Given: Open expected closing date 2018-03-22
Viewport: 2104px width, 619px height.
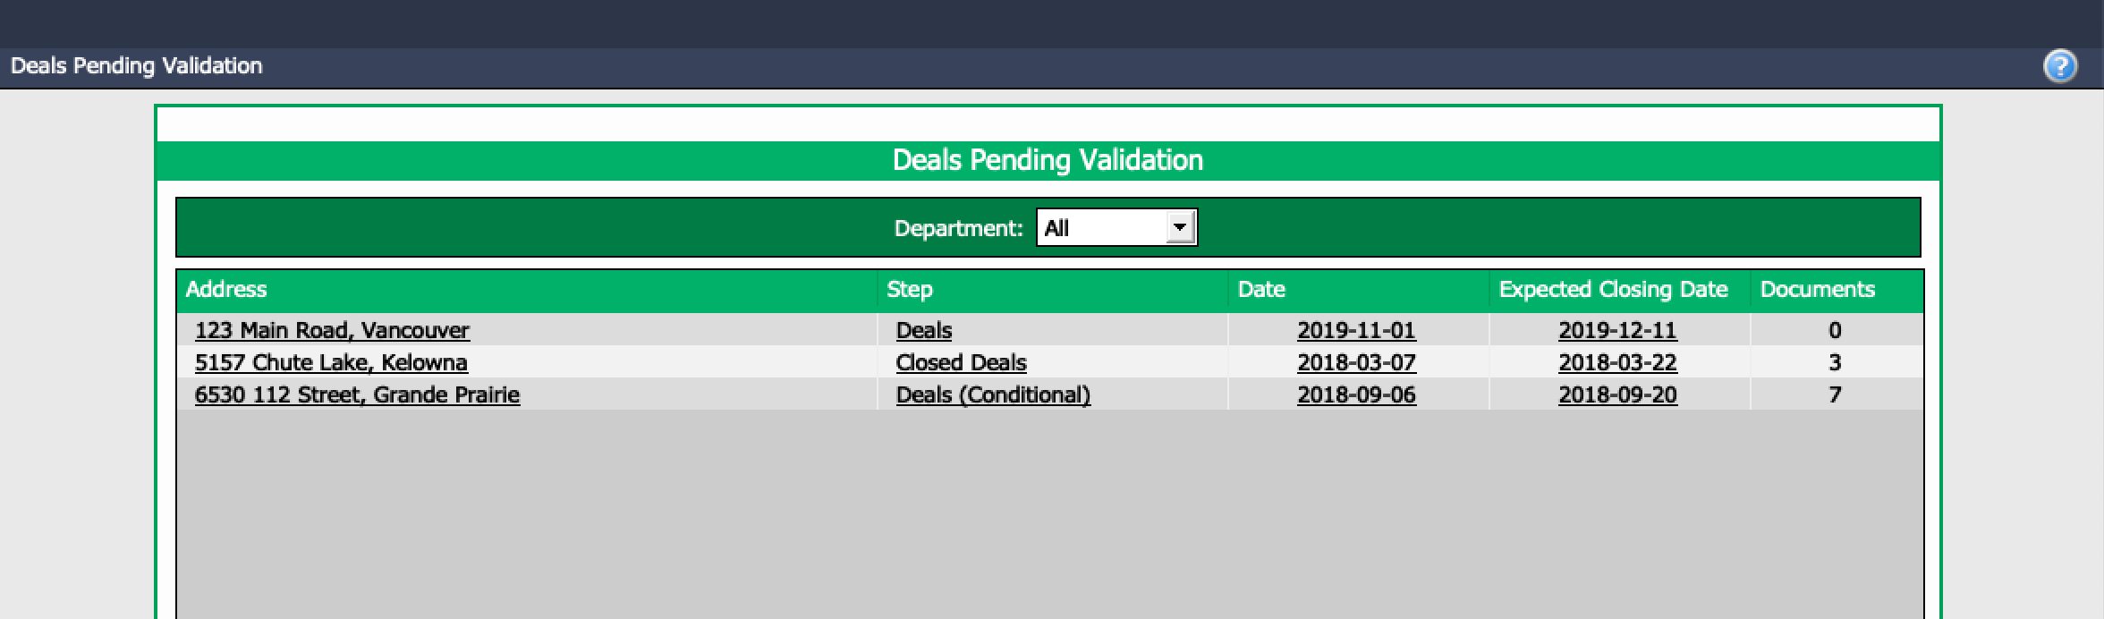Looking at the screenshot, I should coord(1617,362).
